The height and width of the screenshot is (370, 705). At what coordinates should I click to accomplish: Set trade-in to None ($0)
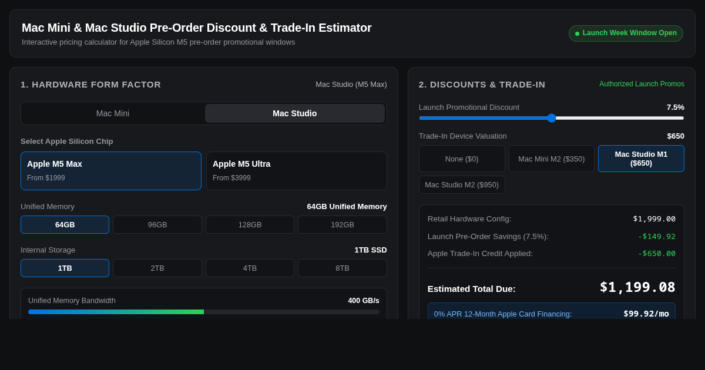(462, 159)
